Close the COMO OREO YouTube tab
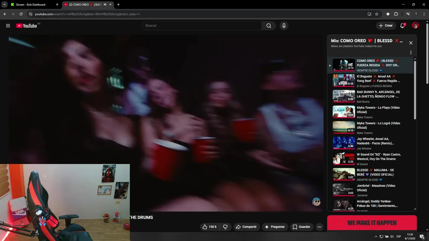This screenshot has width=429, height=241. 110,5
